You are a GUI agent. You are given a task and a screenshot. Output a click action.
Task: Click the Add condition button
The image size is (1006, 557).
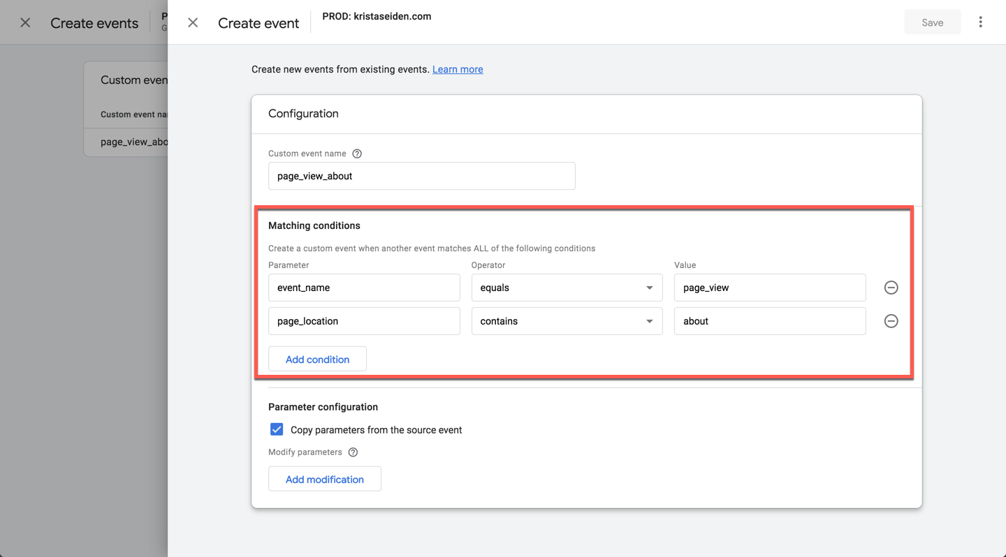click(317, 359)
